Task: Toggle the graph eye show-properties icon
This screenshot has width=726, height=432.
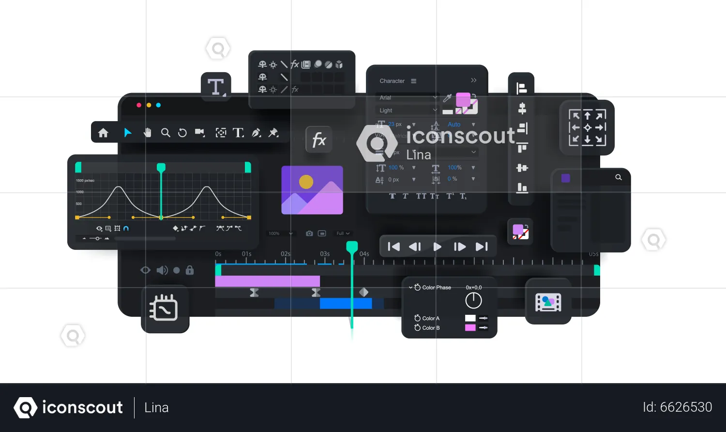Action: 99,229
